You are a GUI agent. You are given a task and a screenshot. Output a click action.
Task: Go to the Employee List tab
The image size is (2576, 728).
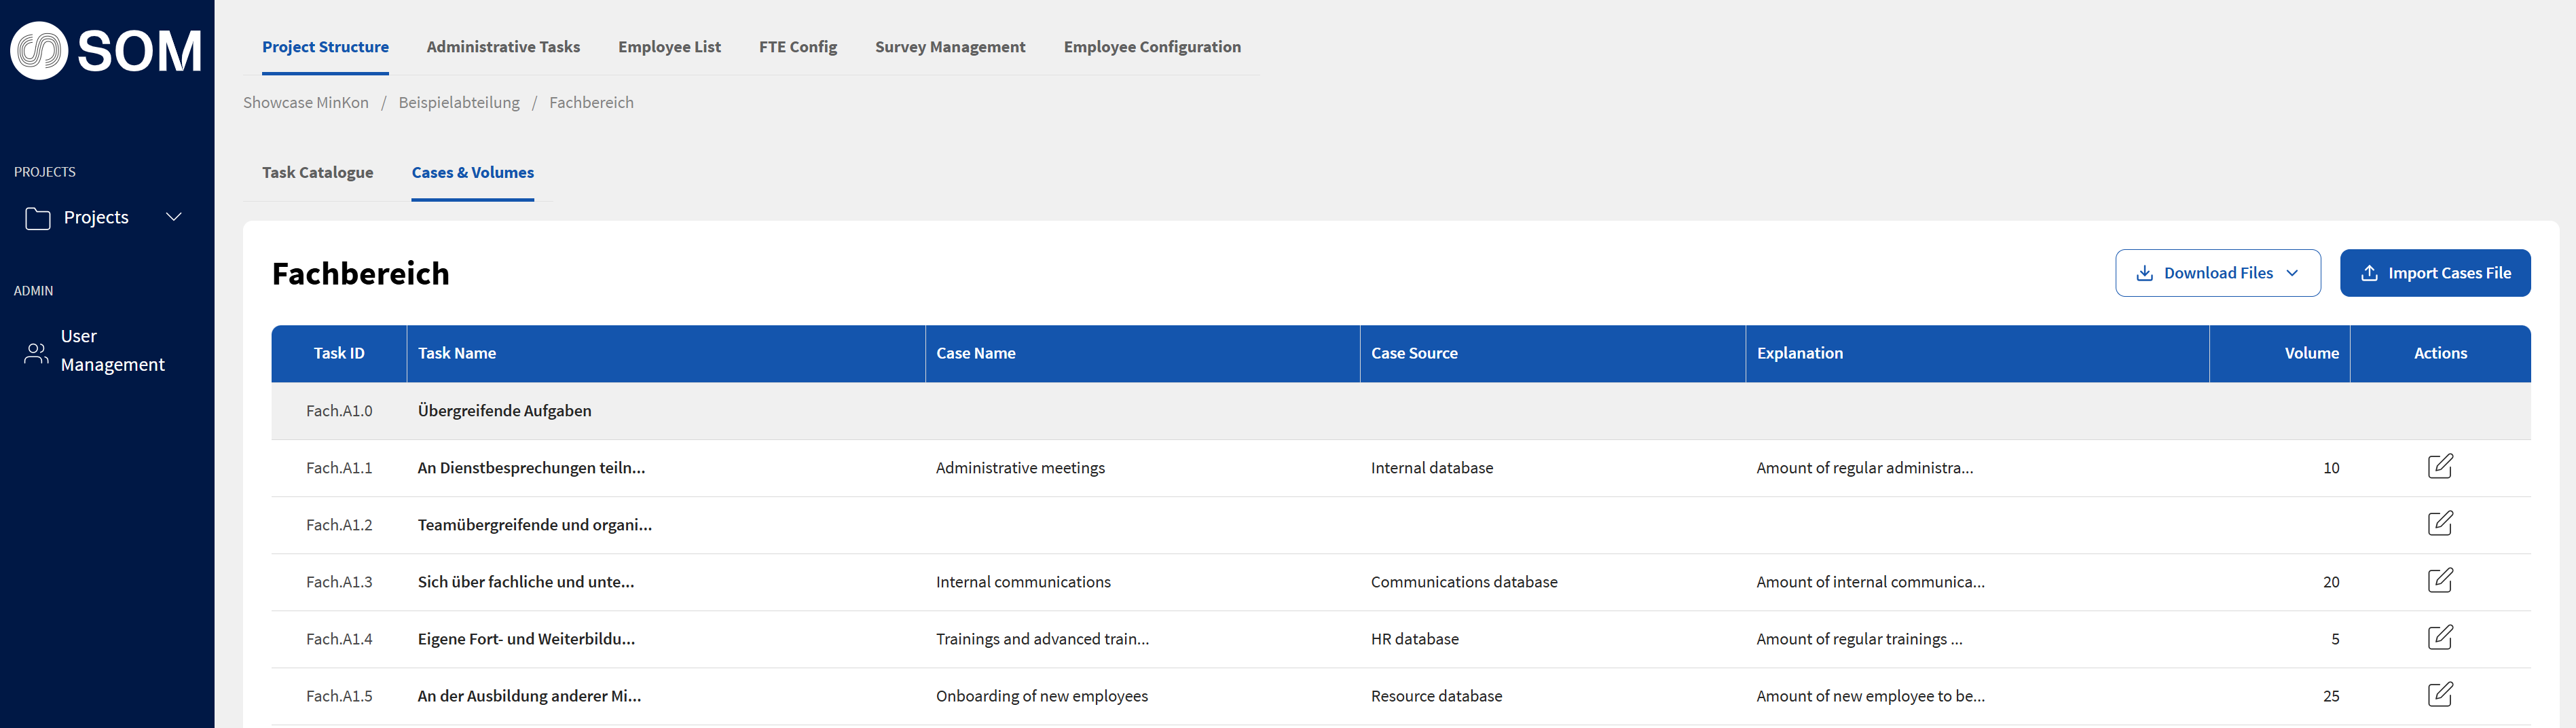[x=669, y=47]
